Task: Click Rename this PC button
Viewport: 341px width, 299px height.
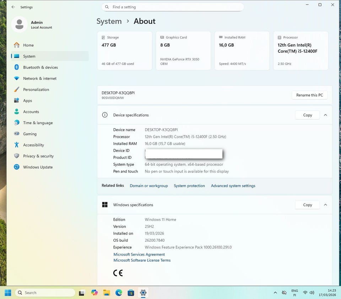Action: point(309,95)
